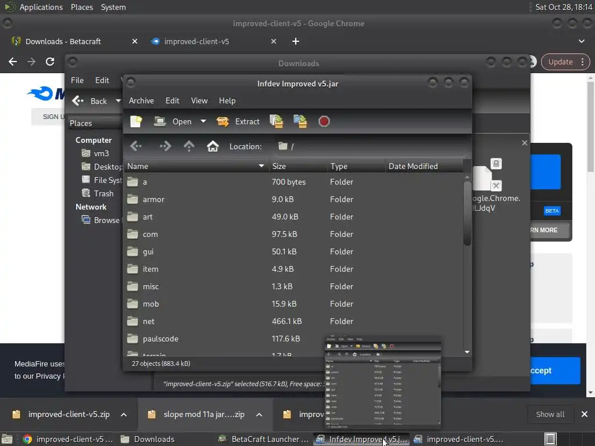The height and width of the screenshot is (446, 595).
Task: Open Trash in Places sidebar
Action: coord(98,193)
